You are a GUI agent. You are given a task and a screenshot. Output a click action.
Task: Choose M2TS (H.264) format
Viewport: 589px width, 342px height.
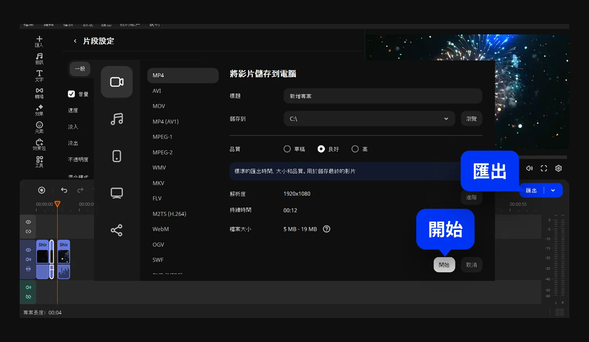tap(169, 214)
